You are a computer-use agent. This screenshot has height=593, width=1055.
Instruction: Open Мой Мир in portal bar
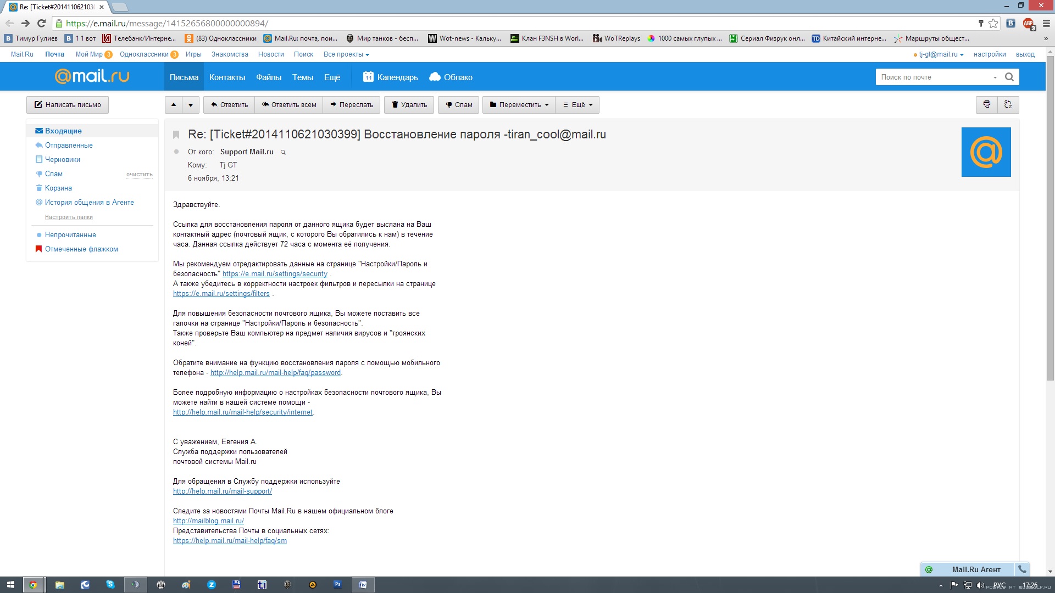point(89,54)
